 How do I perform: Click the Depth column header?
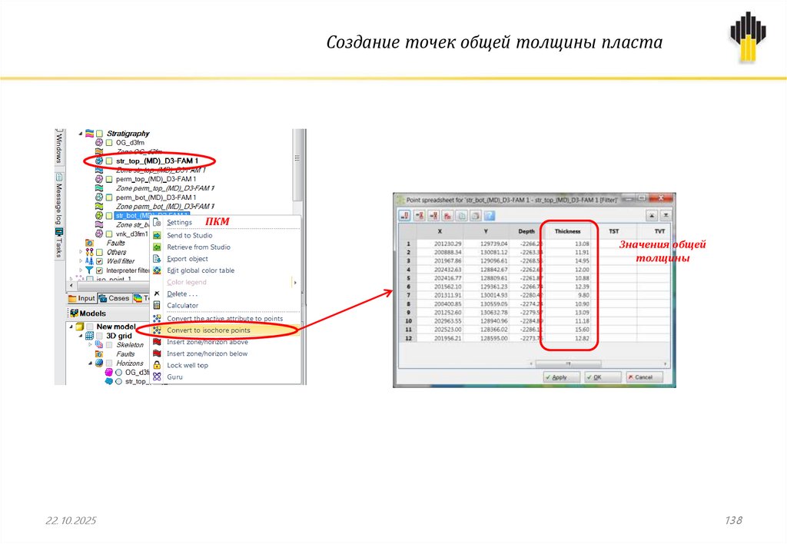tap(526, 231)
